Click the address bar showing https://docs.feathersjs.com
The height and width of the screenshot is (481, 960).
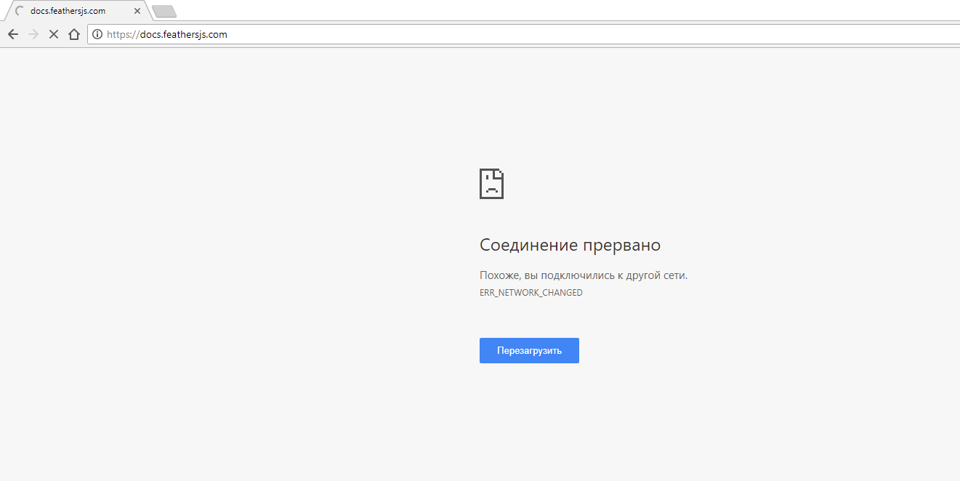click(523, 34)
